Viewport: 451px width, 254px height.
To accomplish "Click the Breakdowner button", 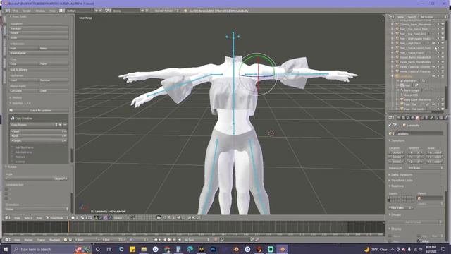I will pos(39,53).
